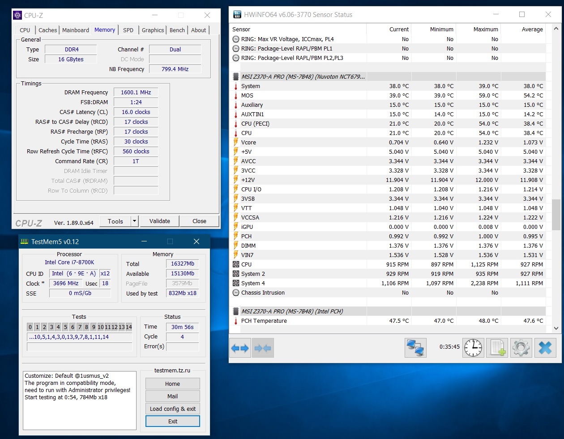Click the log file document icon

(x=497, y=348)
